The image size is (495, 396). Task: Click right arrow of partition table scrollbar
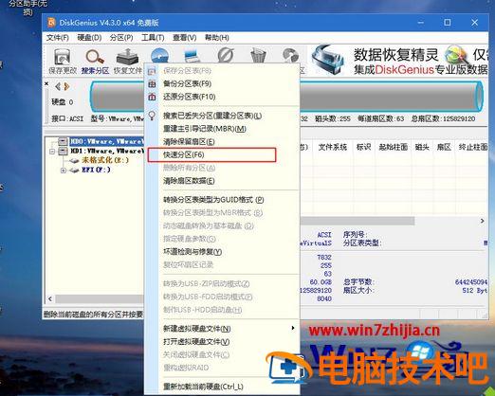coord(482,221)
